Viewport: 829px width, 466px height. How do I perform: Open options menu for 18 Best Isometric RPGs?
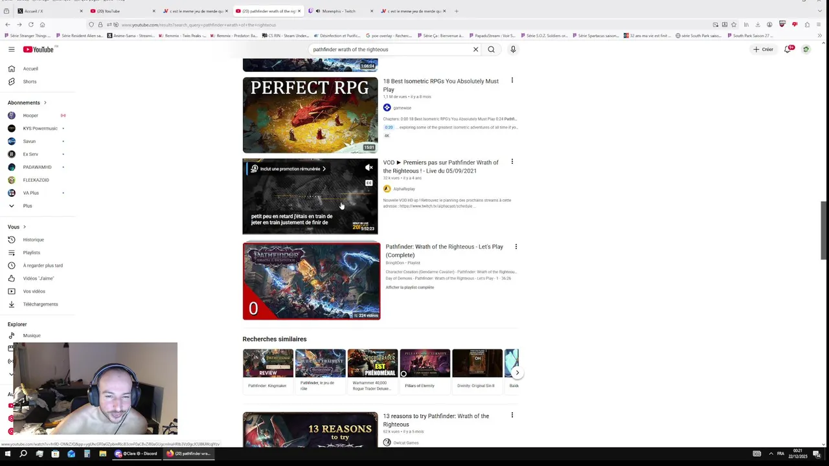coord(512,81)
